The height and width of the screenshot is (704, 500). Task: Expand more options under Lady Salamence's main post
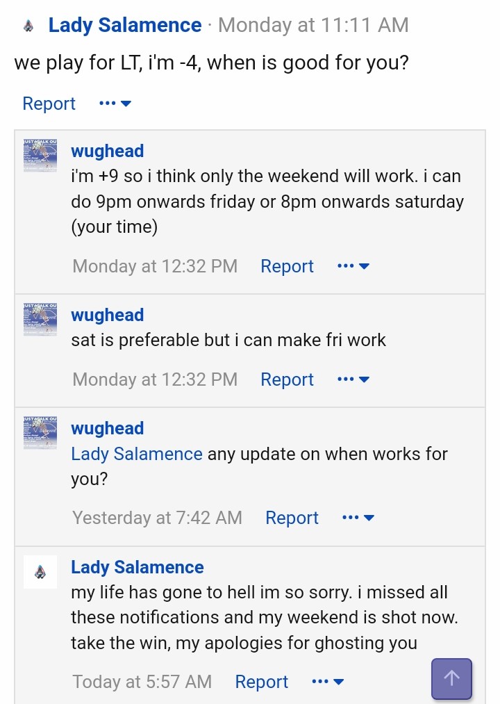[x=115, y=104]
